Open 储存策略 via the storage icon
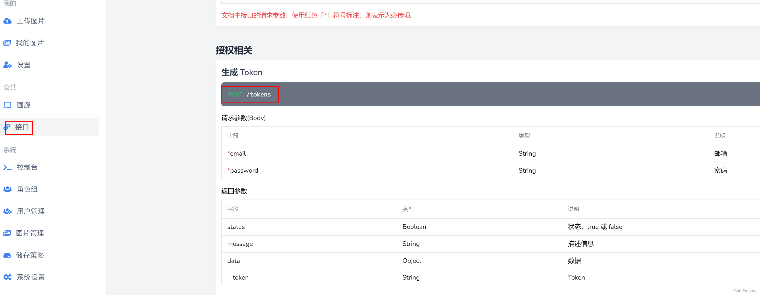The height and width of the screenshot is (295, 760). pos(7,255)
